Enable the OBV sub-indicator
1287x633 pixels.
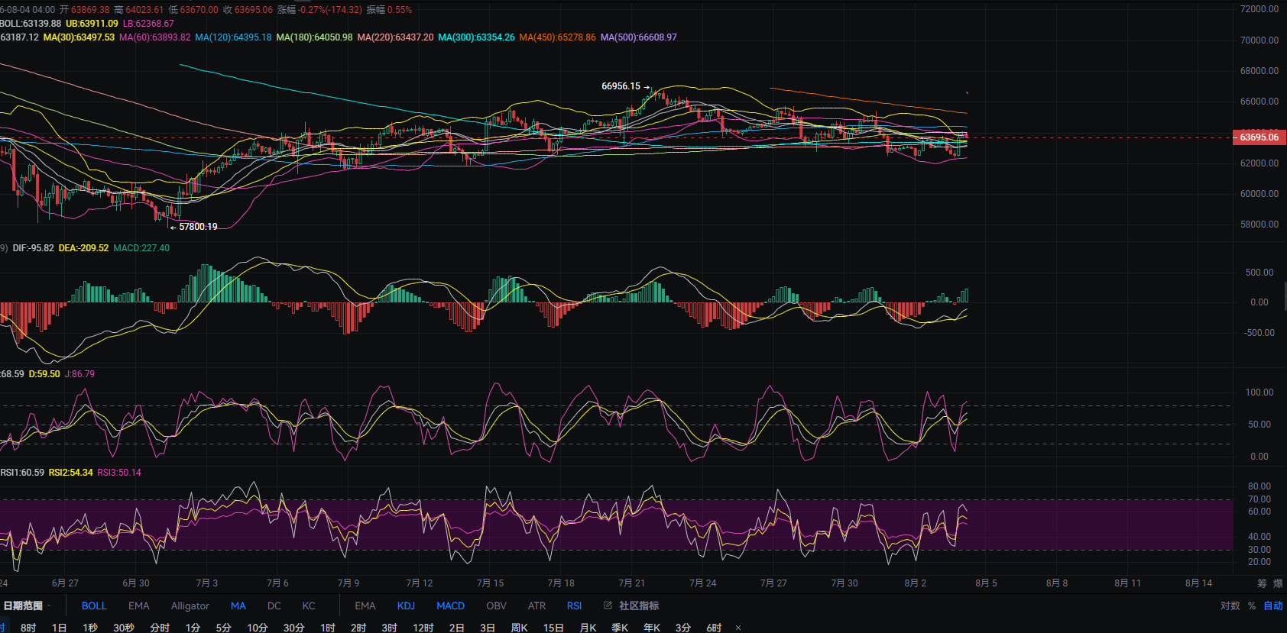[x=496, y=606]
